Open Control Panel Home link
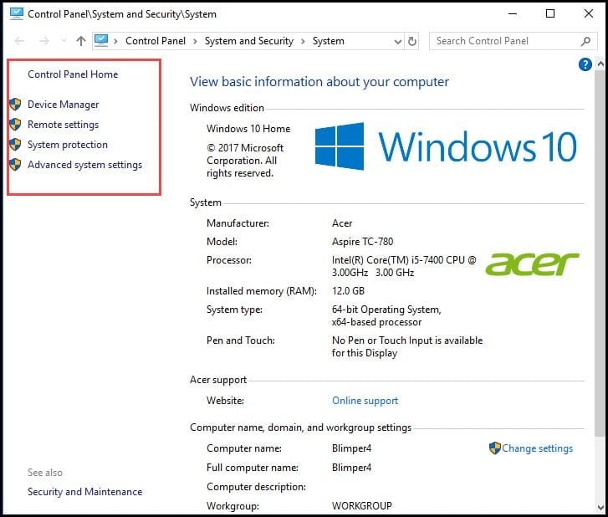 pyautogui.click(x=73, y=74)
